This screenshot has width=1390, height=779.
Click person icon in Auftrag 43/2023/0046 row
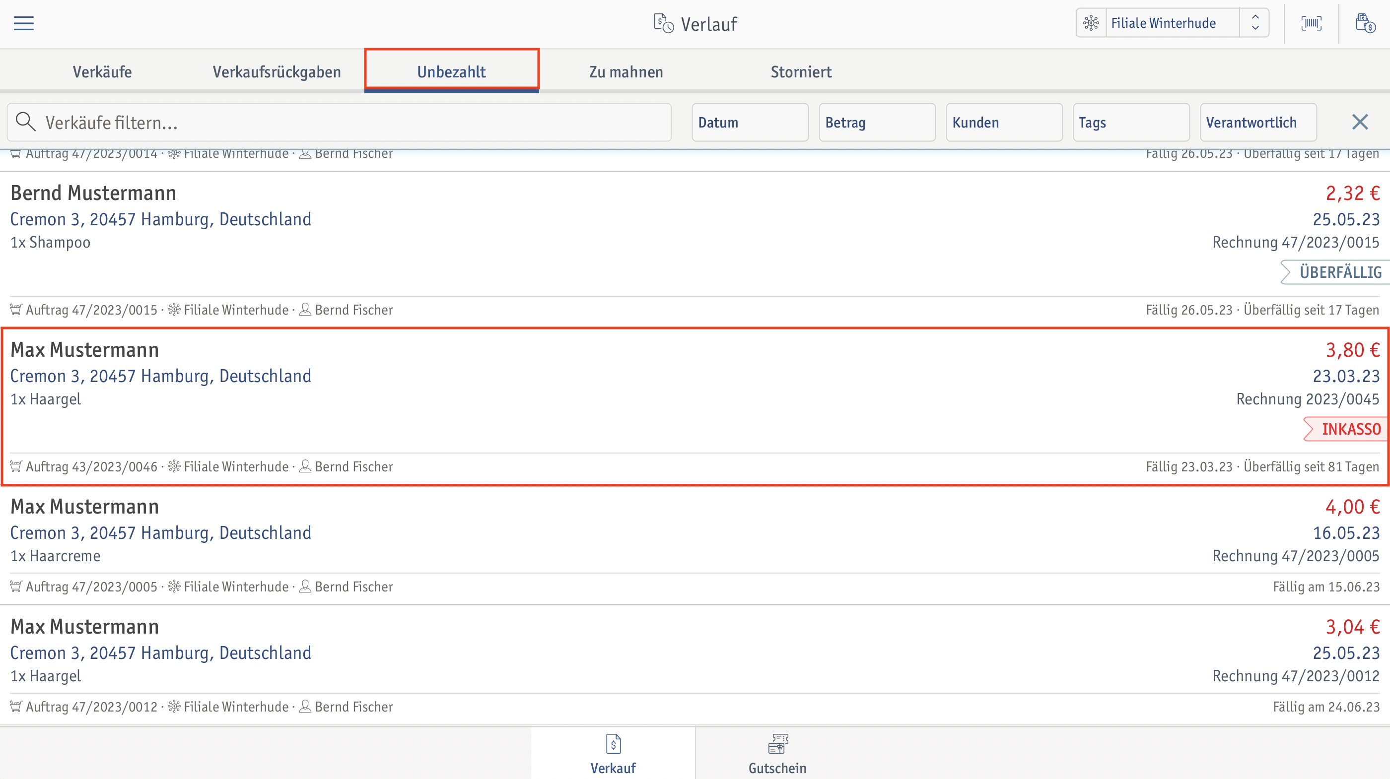pos(305,465)
